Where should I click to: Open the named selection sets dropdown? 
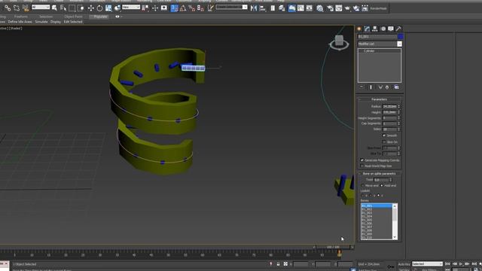tap(232, 7)
